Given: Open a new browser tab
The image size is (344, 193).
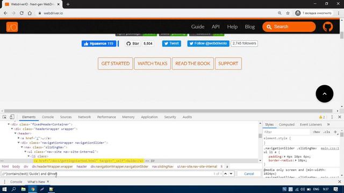Looking at the screenshot, I should click(68, 4).
